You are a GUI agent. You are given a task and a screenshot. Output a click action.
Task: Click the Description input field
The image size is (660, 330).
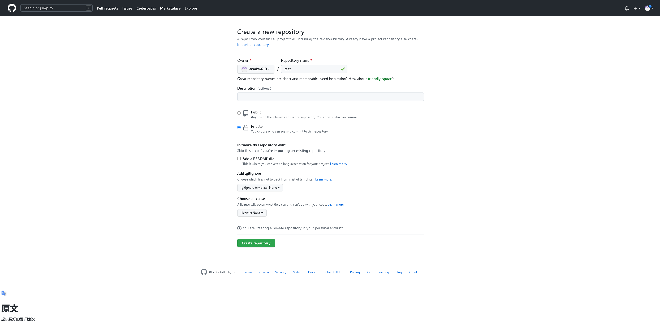pyautogui.click(x=330, y=97)
